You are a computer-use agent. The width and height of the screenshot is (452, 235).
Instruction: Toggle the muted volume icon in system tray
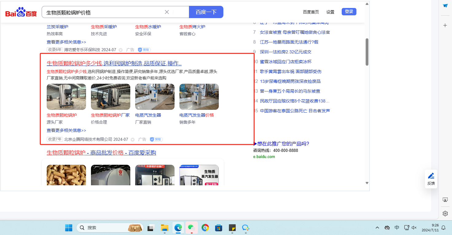(414, 228)
